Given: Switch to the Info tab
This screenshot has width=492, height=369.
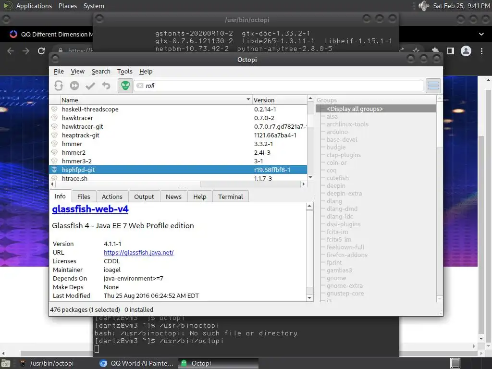Looking at the screenshot, I should 60,197.
